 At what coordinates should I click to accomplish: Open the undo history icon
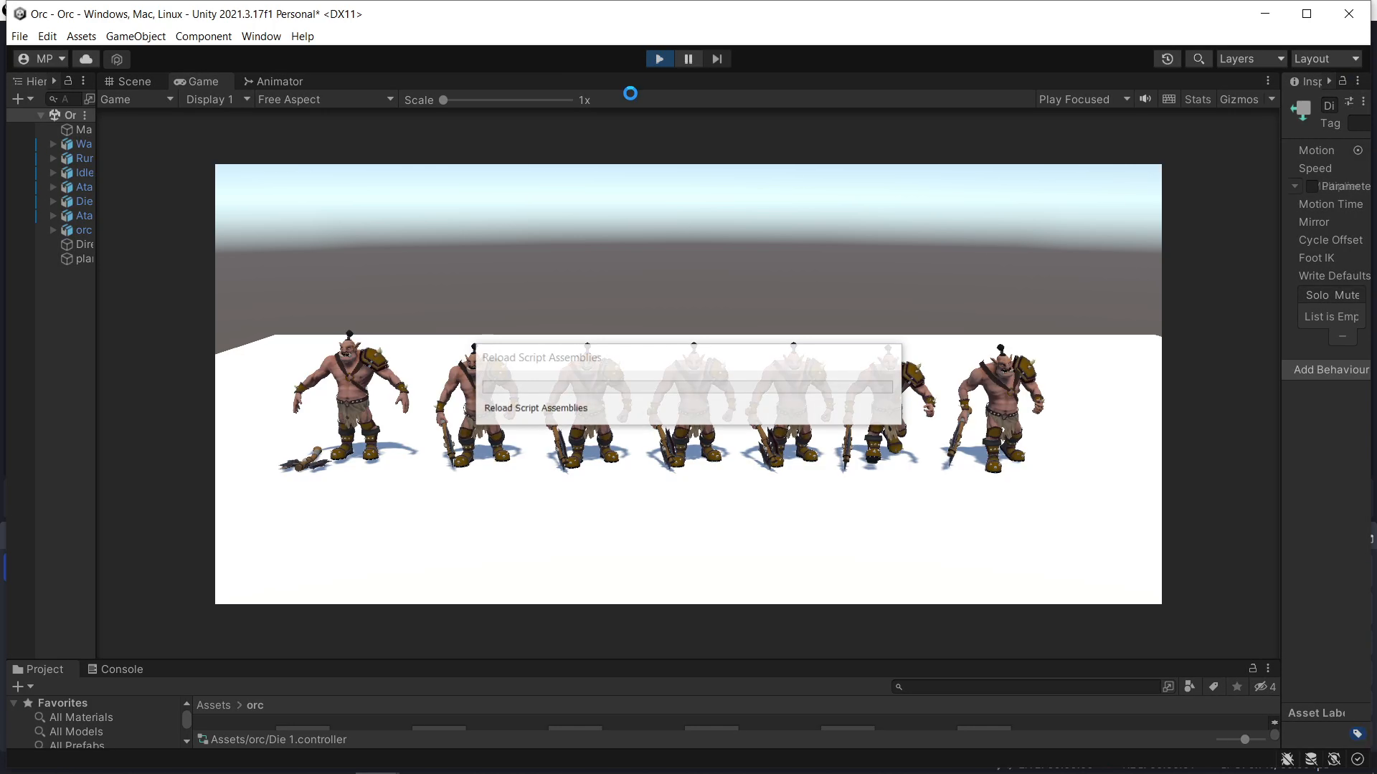(1168, 59)
